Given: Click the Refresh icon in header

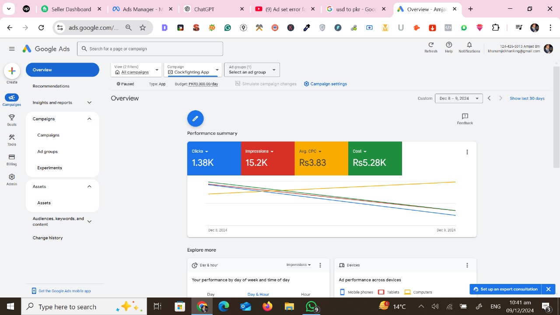Looking at the screenshot, I should point(430,45).
